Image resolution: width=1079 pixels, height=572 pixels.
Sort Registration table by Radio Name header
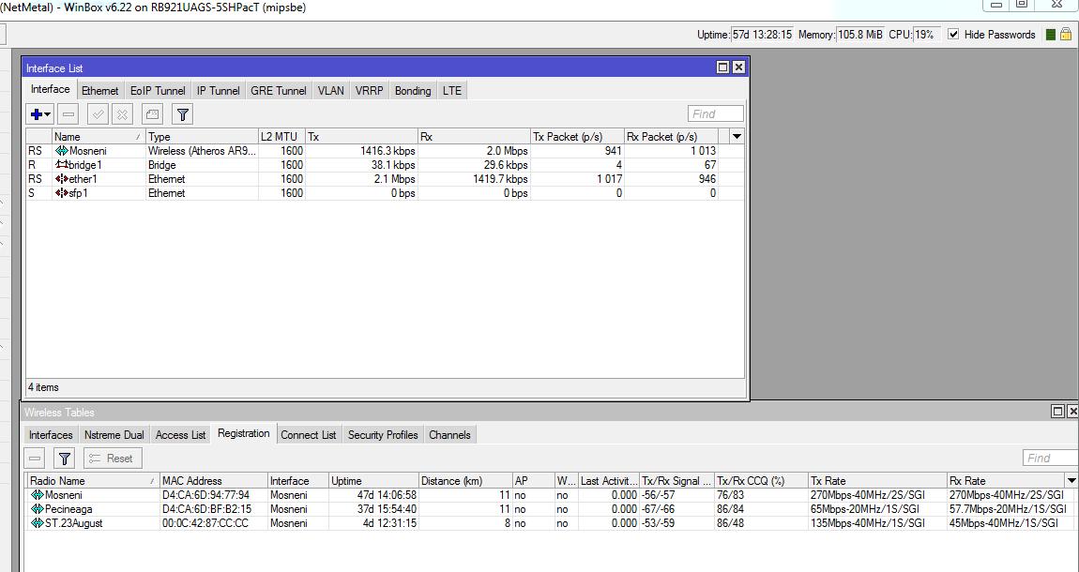click(x=93, y=480)
